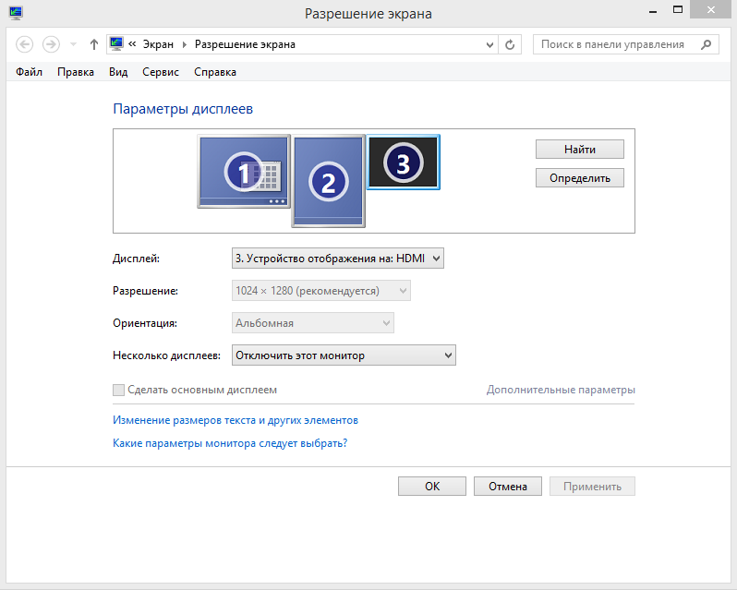Open the Файл menu
Viewport: 737px width, 590px height.
coord(30,72)
